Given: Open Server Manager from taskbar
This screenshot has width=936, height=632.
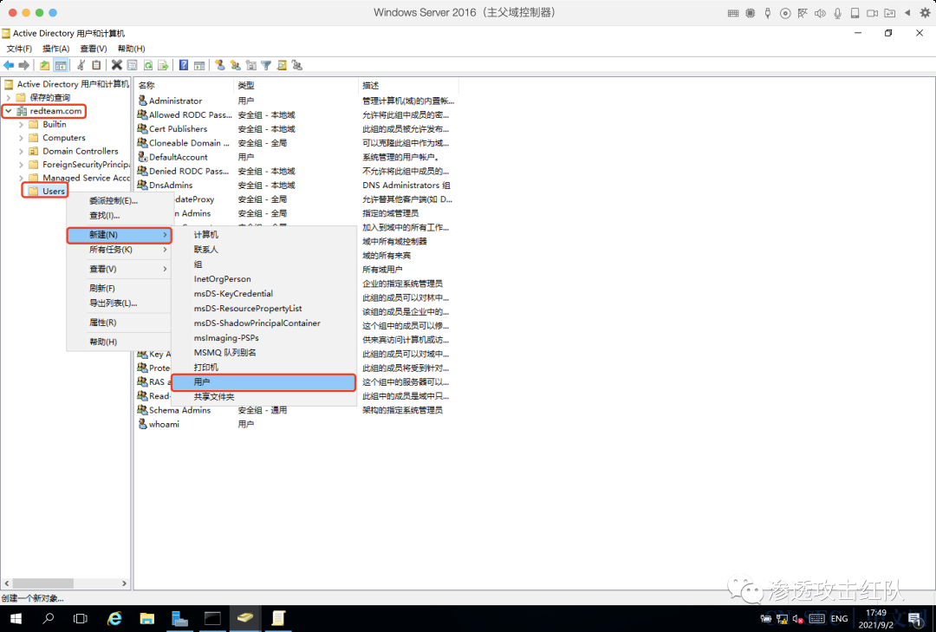Looking at the screenshot, I should pos(179,618).
